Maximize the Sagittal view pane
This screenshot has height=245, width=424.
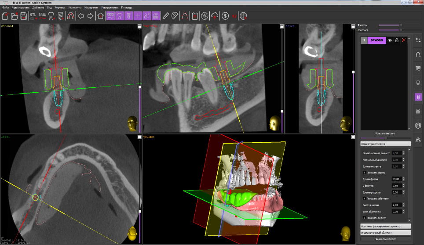point(282,26)
